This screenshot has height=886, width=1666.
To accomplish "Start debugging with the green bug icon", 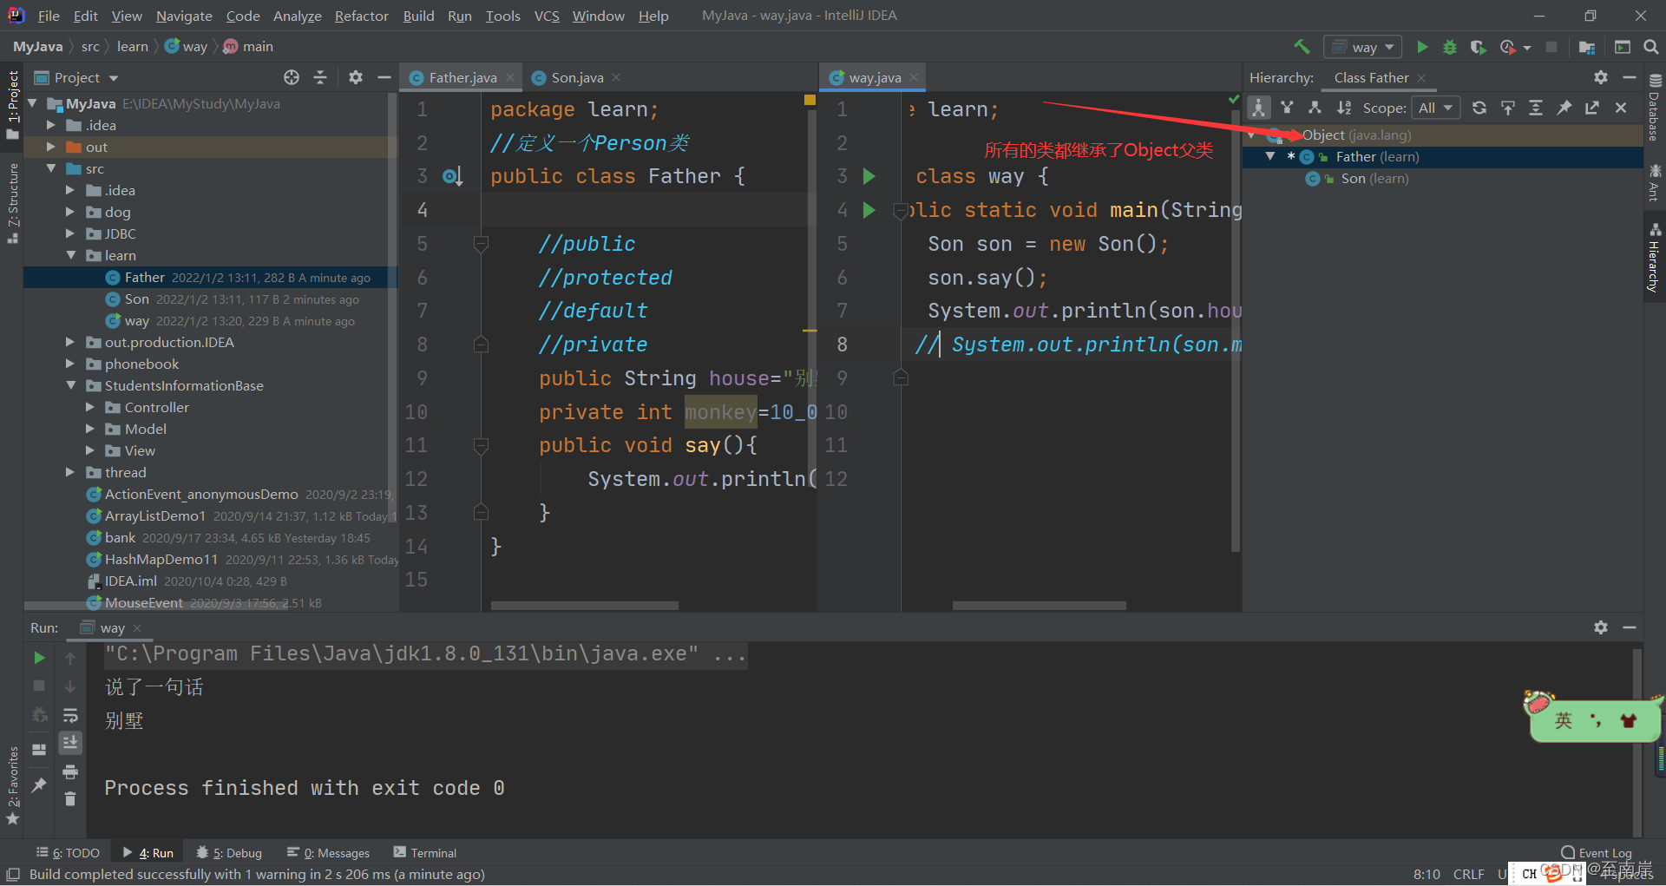I will click(1450, 47).
